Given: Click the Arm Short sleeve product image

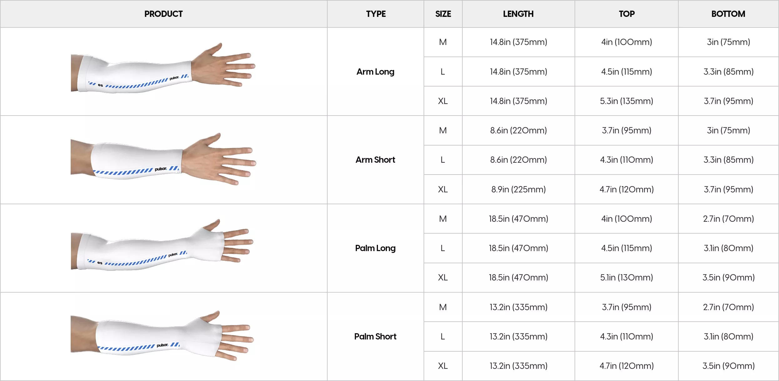Looking at the screenshot, I should [163, 159].
